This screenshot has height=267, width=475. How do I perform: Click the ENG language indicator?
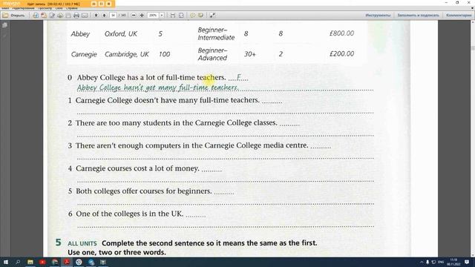(x=441, y=262)
